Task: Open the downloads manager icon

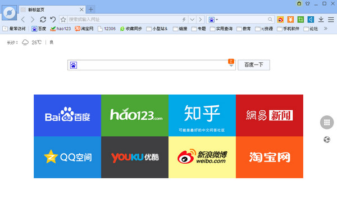Action: tap(321, 20)
